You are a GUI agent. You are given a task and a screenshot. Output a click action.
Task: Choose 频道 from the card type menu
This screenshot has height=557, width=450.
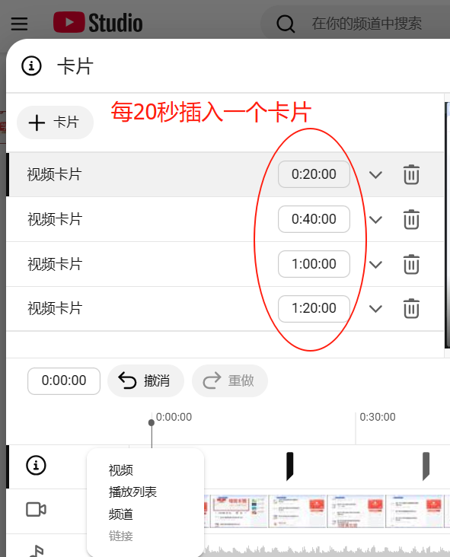tap(121, 514)
